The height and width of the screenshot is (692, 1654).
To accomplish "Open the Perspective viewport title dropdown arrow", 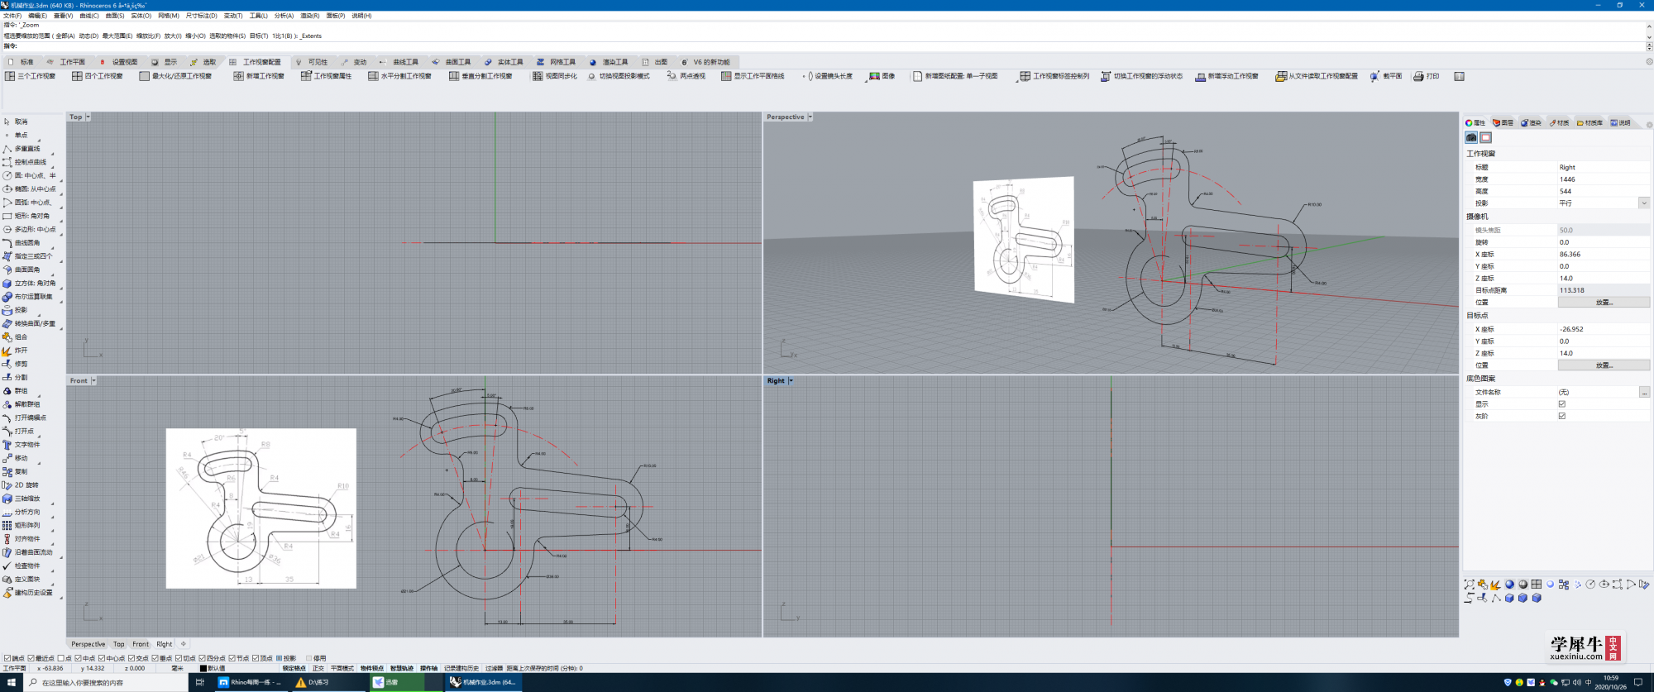I will pos(810,117).
